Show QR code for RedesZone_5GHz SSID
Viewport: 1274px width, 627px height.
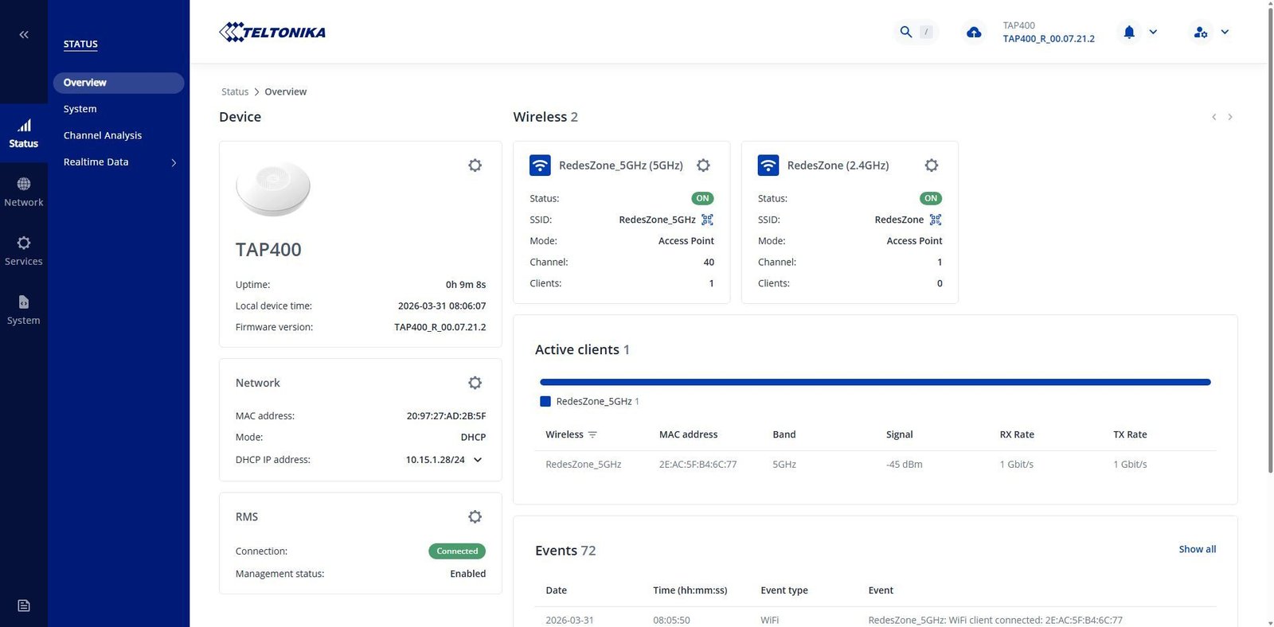(707, 220)
